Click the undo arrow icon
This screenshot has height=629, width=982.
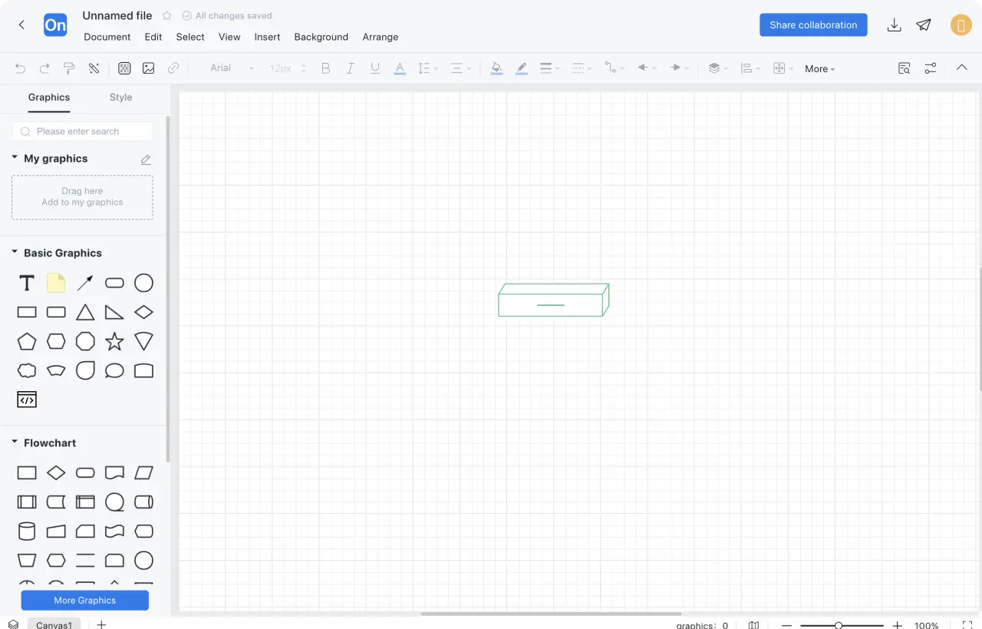(21, 68)
